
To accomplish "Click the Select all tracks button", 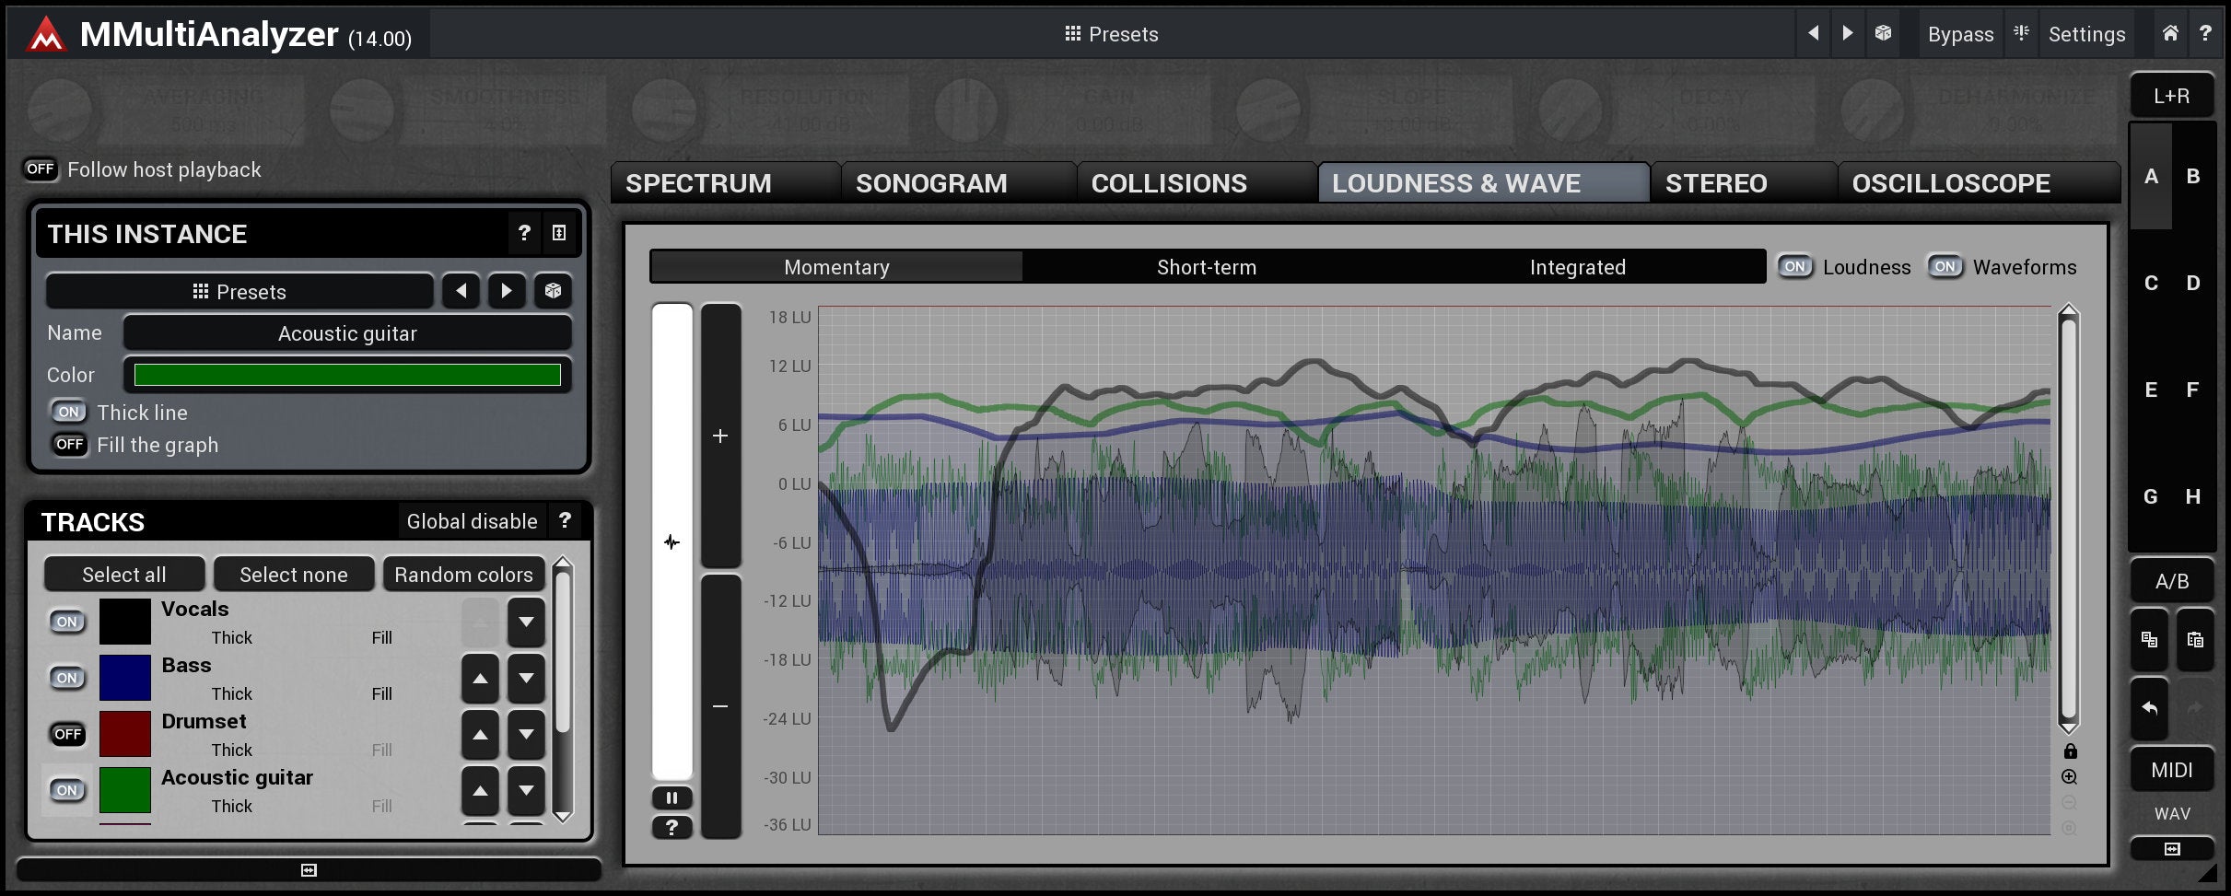I will pyautogui.click(x=124, y=575).
